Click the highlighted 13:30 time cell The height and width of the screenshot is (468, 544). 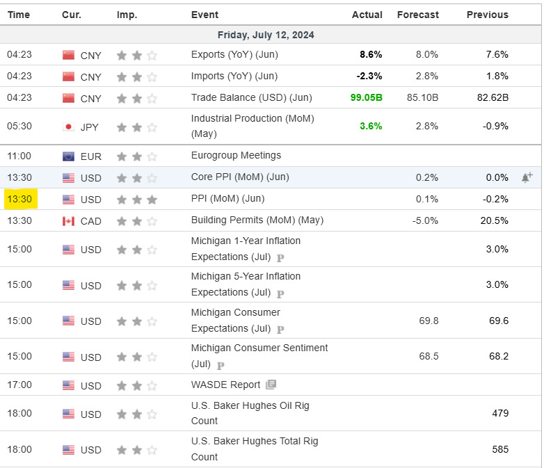[20, 200]
